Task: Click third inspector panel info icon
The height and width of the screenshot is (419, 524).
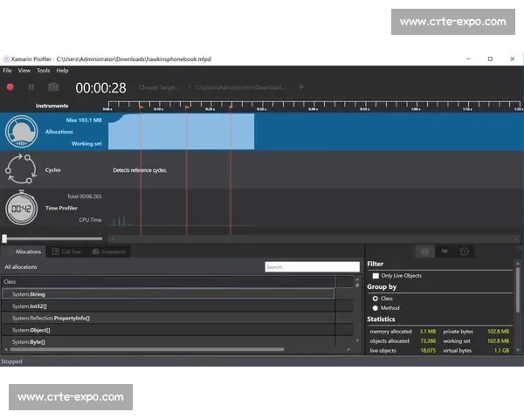Action: [x=465, y=251]
